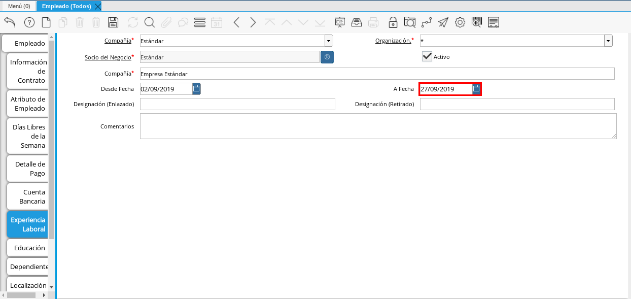Toggle grid view with stacked lines icon
Image resolution: width=631 pixels, height=299 pixels.
tap(200, 22)
